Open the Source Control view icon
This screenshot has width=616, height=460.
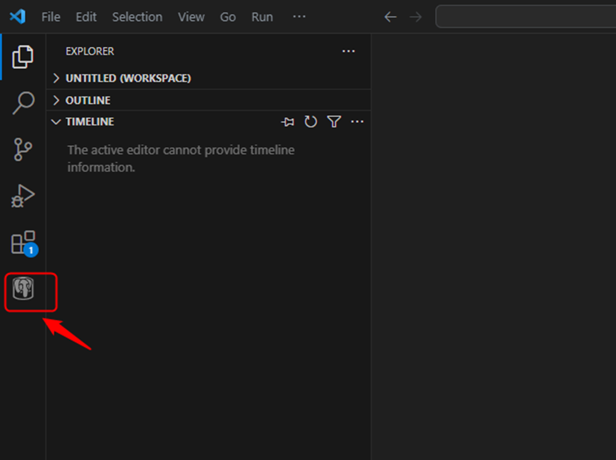(x=23, y=149)
